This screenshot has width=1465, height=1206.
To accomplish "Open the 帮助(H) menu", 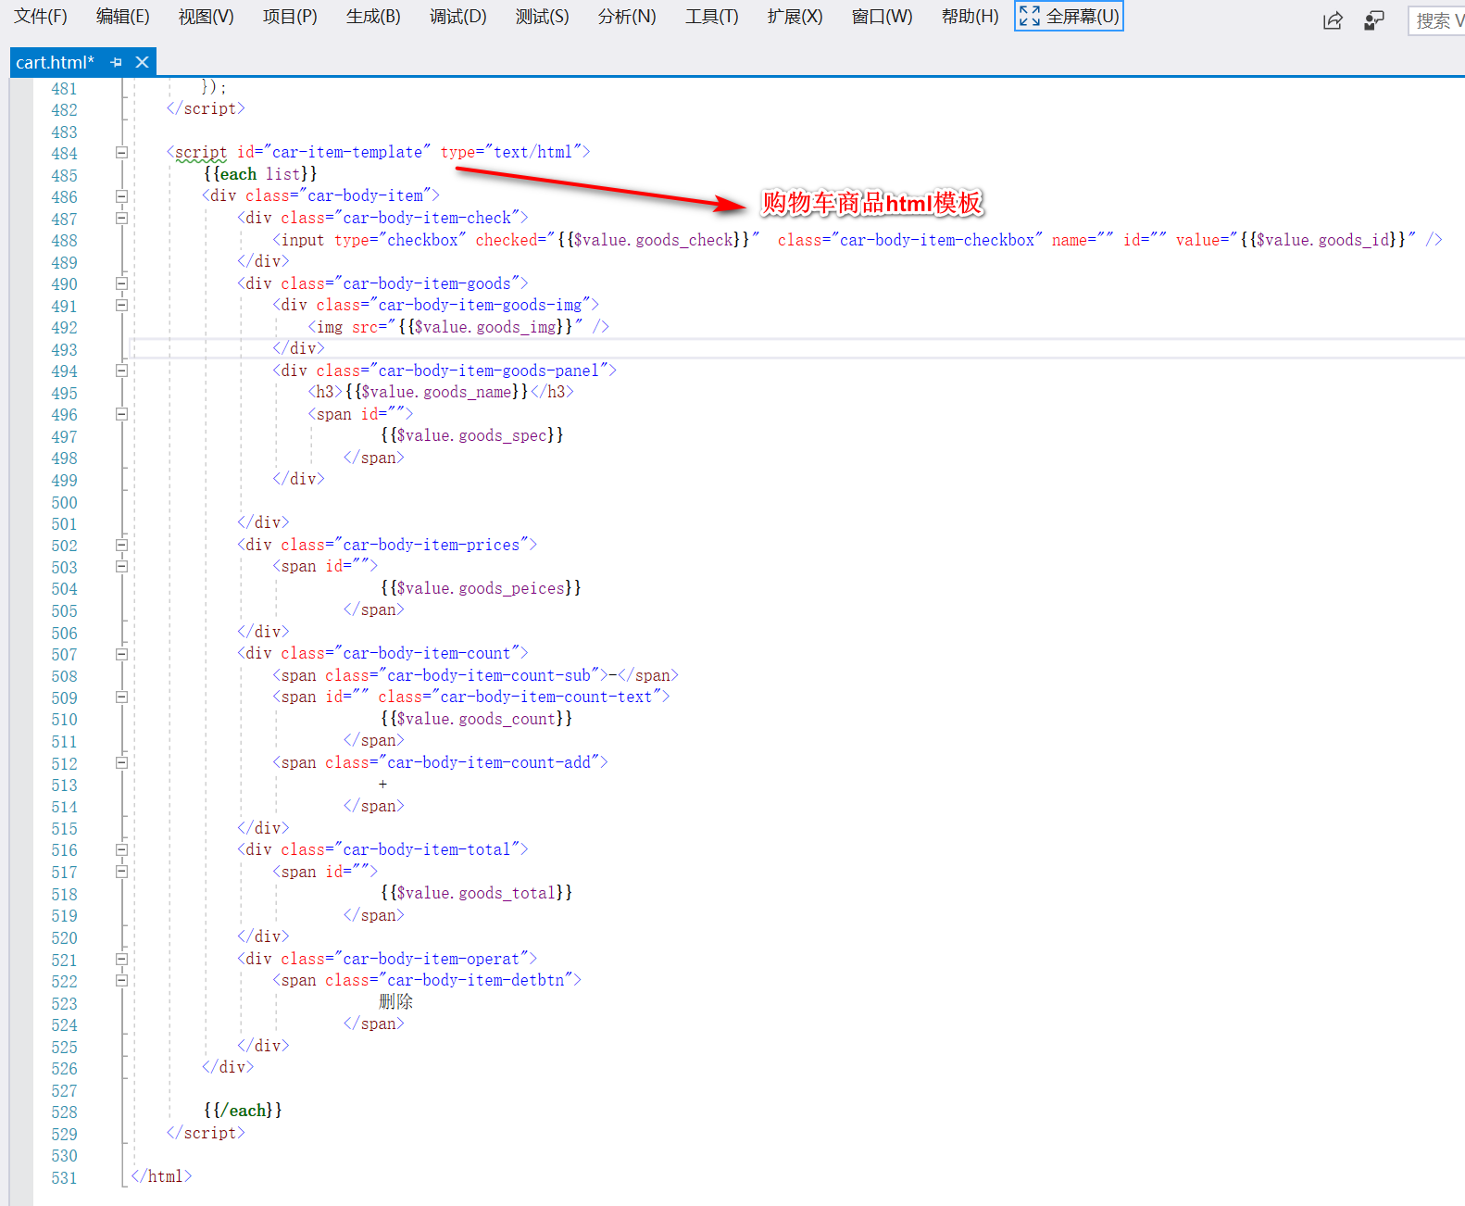I will (970, 17).
